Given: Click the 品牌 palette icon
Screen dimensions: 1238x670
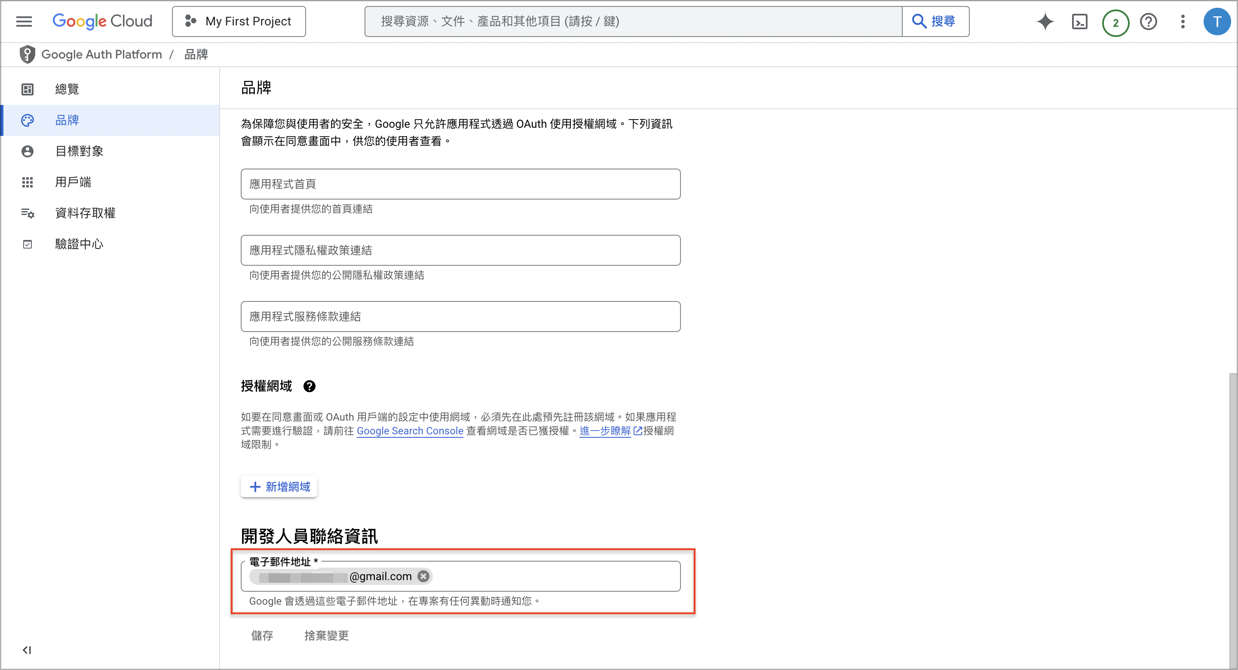Looking at the screenshot, I should click(x=28, y=120).
